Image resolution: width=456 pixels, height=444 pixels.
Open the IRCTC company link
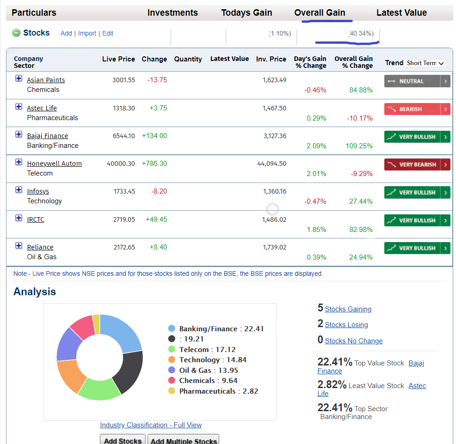coord(36,219)
